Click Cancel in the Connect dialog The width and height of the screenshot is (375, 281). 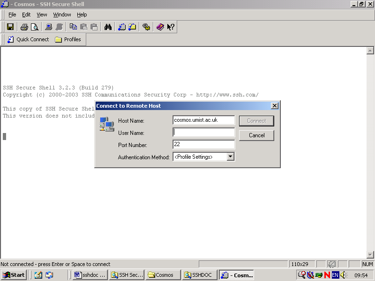point(256,135)
